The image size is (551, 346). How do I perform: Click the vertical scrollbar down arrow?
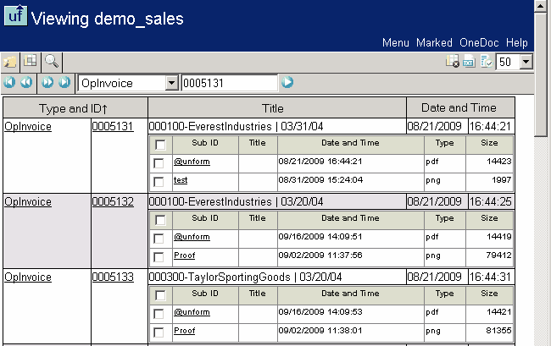pyautogui.click(x=543, y=339)
